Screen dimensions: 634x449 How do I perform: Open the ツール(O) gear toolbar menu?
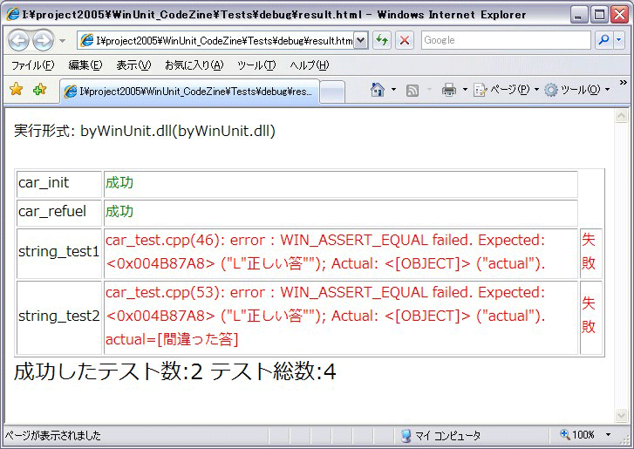(577, 89)
